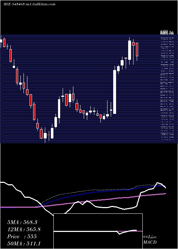The width and height of the screenshot is (178, 249).
Task: Click the 600.56 price axis label
Action: tap(167, 33)
